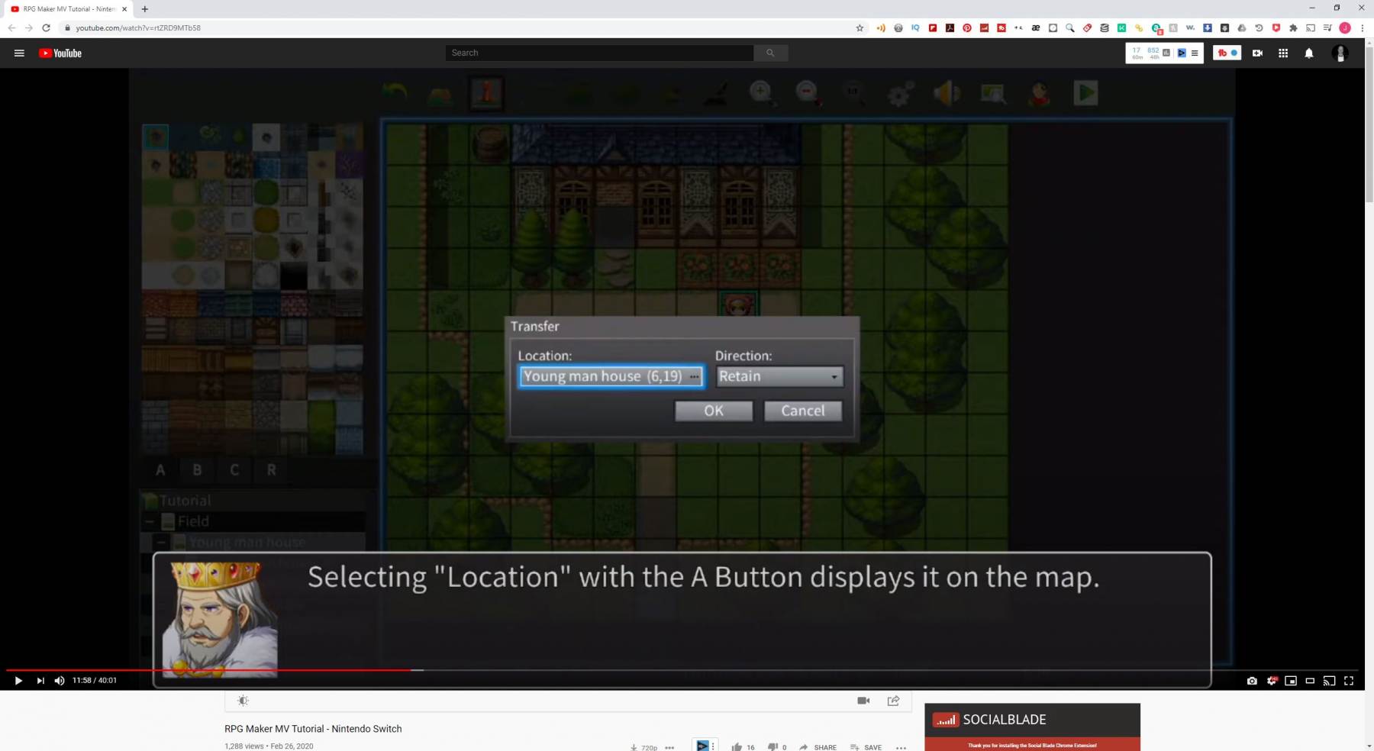Click the zoom in magnifier in editor toolbar

760,93
